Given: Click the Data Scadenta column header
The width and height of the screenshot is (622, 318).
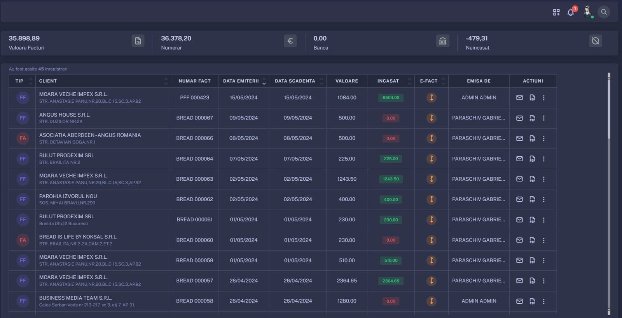Looking at the screenshot, I should point(295,81).
